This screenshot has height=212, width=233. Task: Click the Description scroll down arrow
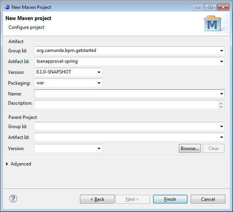221,107
